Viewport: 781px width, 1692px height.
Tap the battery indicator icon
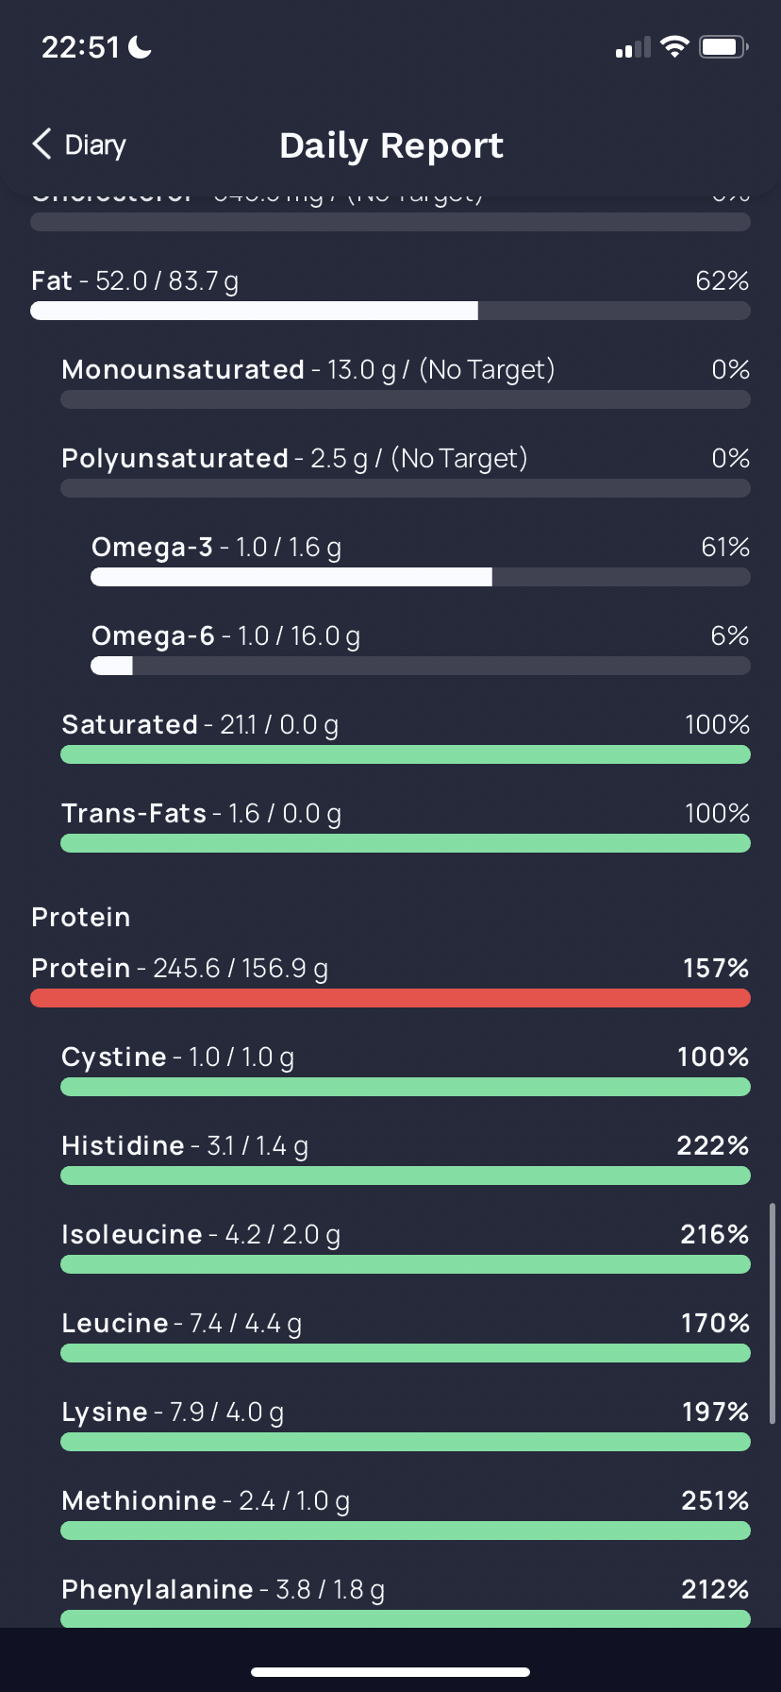(x=723, y=46)
